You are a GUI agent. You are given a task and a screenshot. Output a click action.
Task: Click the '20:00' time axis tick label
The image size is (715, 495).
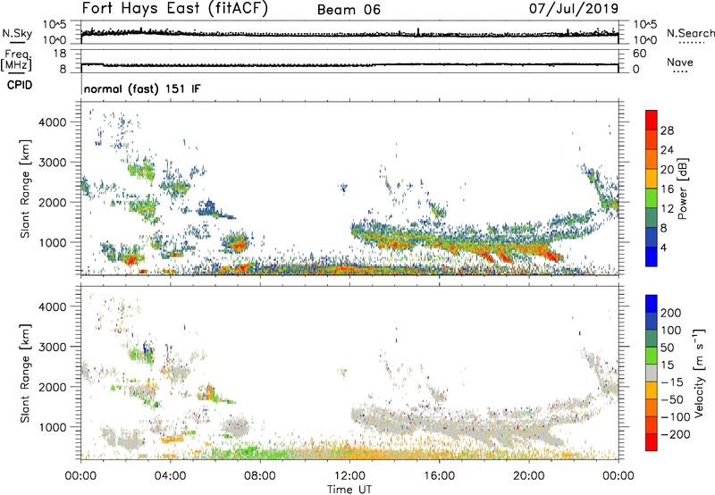pos(529,476)
